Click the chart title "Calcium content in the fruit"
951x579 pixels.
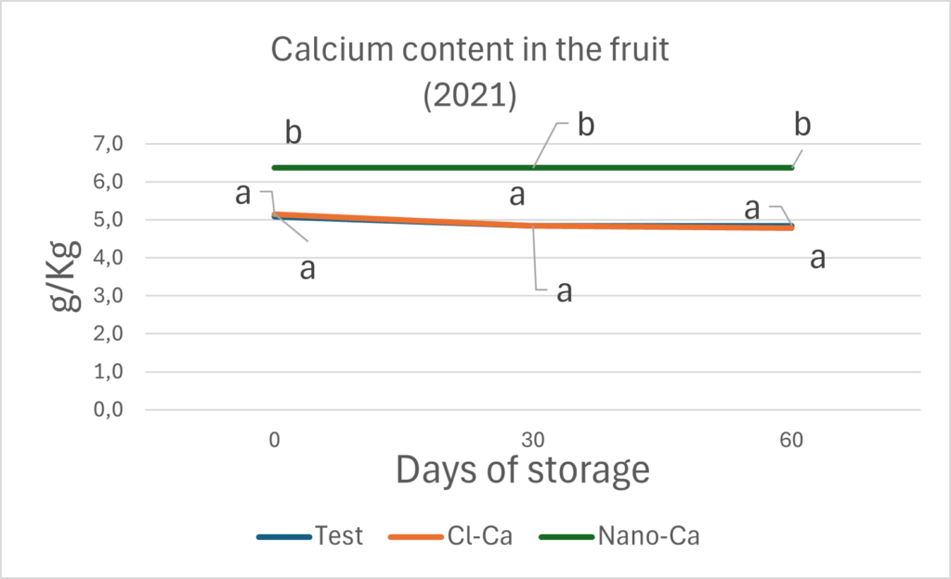point(469,50)
